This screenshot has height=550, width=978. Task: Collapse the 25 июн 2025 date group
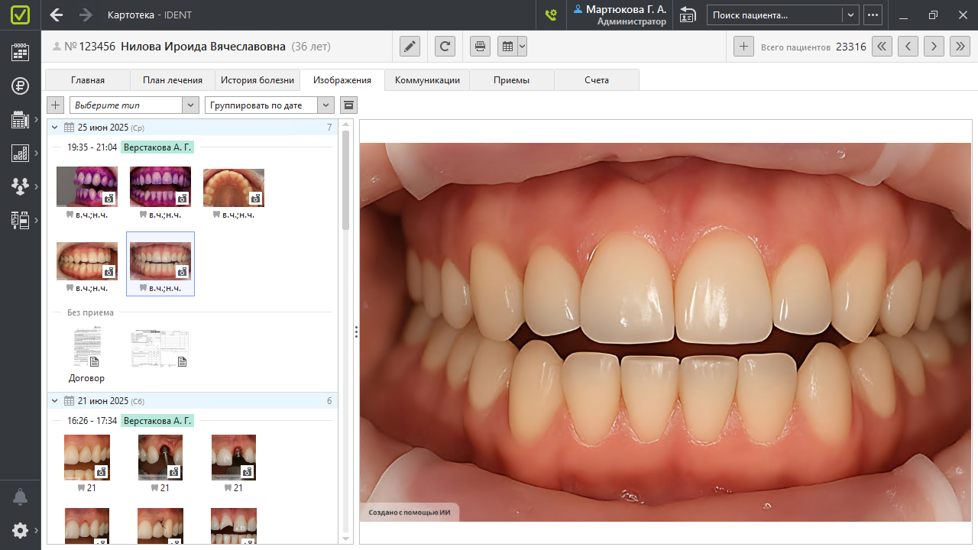(55, 128)
